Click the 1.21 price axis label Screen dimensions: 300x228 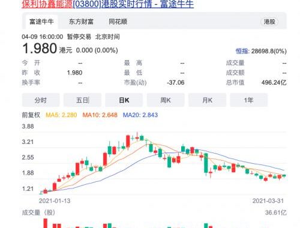(x=28, y=188)
